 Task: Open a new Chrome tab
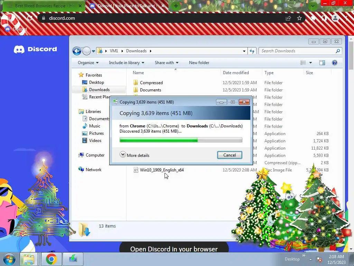click(x=176, y=6)
